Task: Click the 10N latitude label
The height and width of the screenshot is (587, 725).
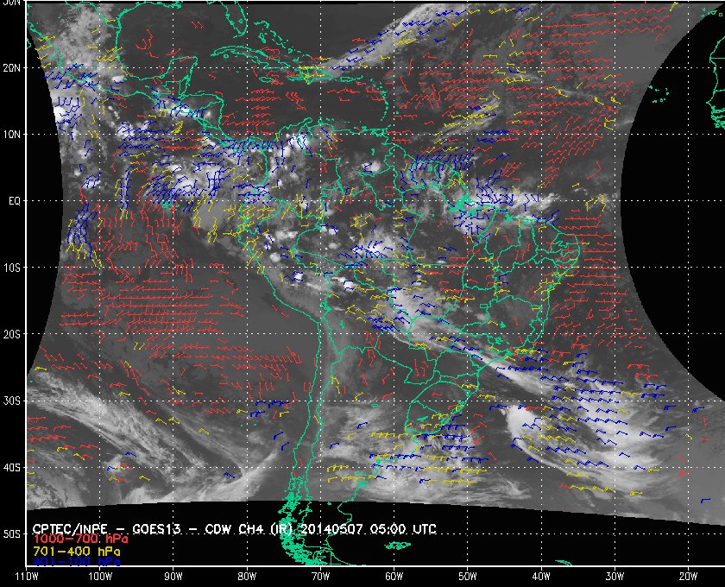Action: pos(11,134)
